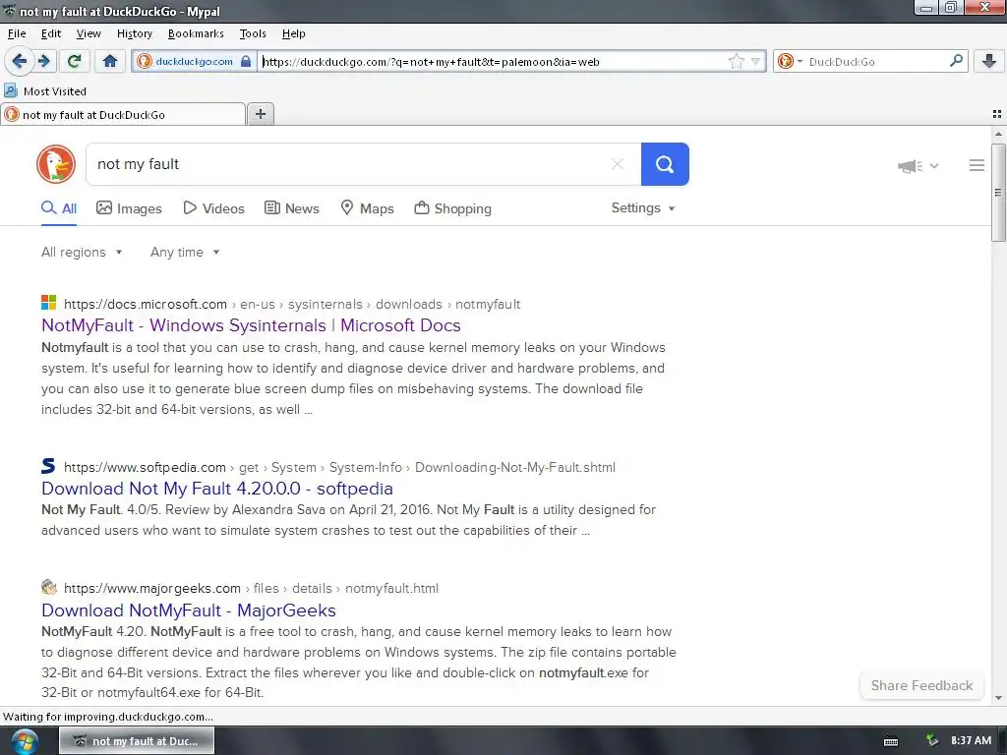Click the 8:37 AM system clock
Viewport: 1007px width, 755px height.
pos(971,740)
